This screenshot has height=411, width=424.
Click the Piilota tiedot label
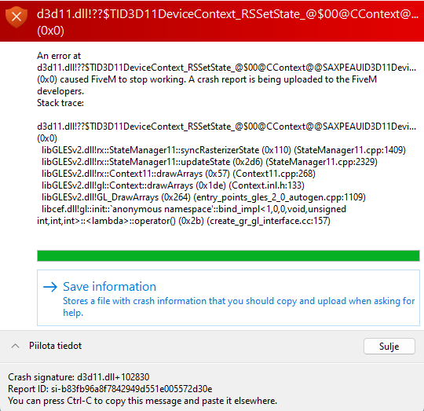55,346
